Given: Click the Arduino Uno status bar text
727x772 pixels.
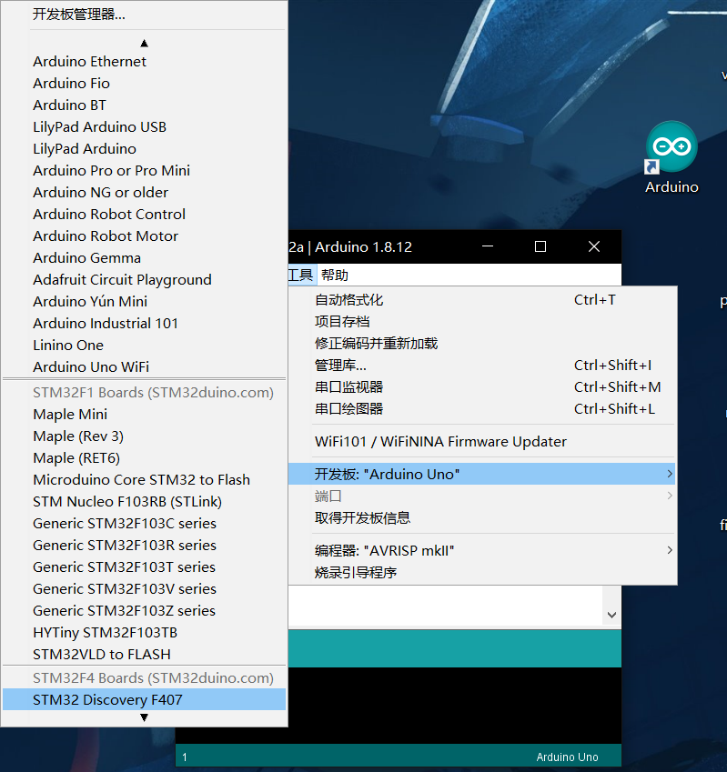Looking at the screenshot, I should click(567, 757).
